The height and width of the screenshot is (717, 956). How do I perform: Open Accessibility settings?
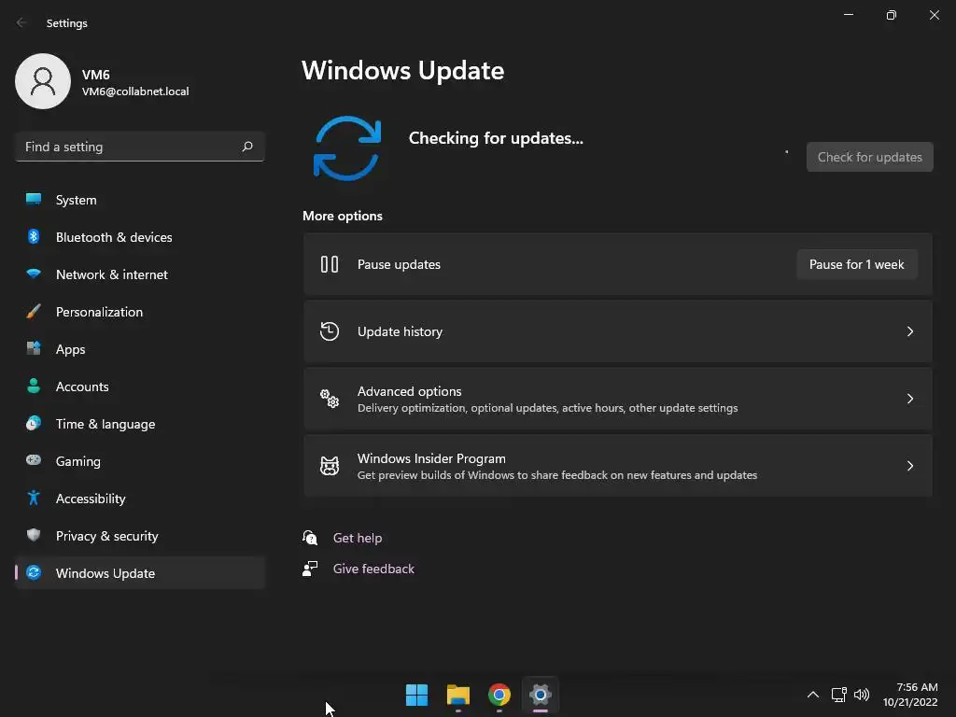tap(140, 499)
